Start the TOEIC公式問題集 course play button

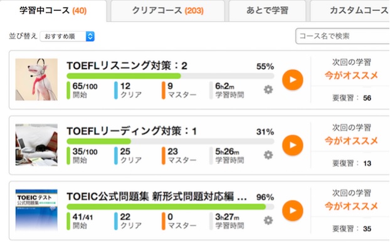[x=292, y=211]
